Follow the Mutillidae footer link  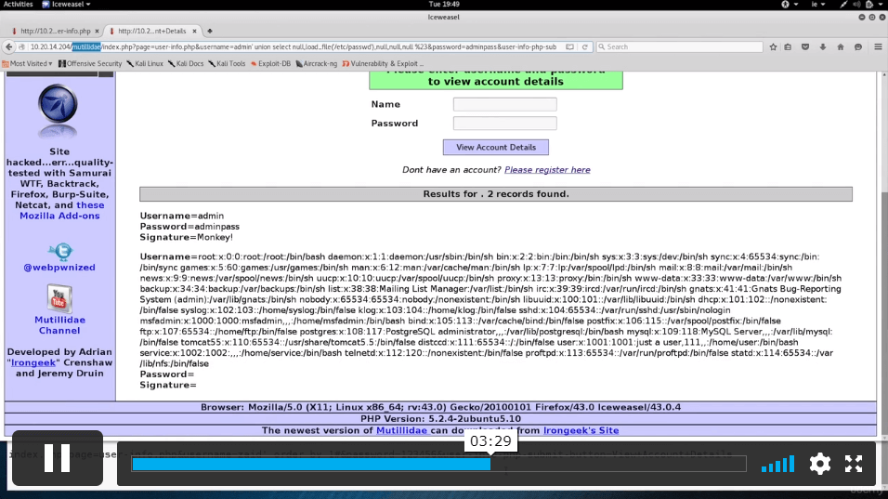(401, 430)
